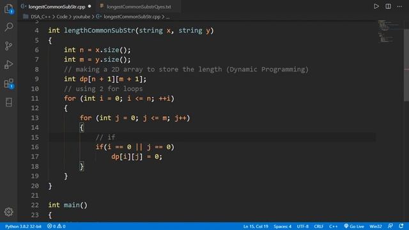
Task: Split the editor to the right
Action: tap(388, 6)
